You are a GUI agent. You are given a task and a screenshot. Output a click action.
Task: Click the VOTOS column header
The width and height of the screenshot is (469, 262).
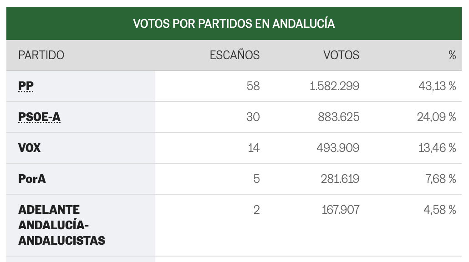click(x=341, y=55)
